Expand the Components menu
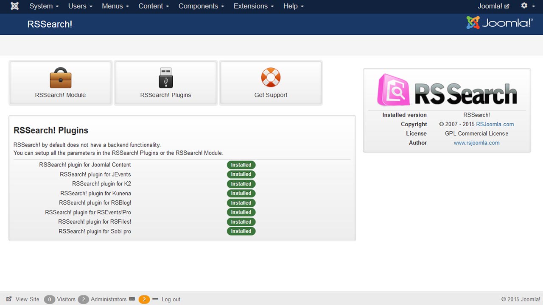The height and width of the screenshot is (305, 543). [202, 6]
